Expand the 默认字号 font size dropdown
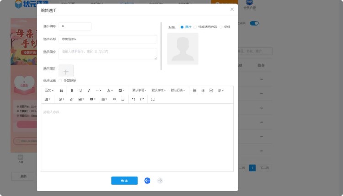 (139, 90)
